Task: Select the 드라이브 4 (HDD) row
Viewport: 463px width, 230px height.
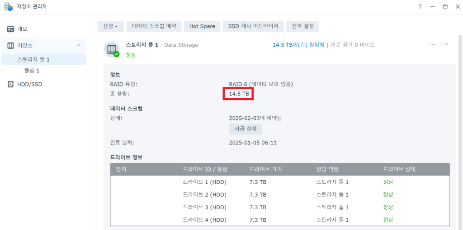Action: click(x=280, y=220)
